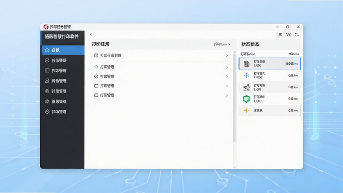
Task: Select the highlighted 3,600 status card
Action: [x=270, y=63]
